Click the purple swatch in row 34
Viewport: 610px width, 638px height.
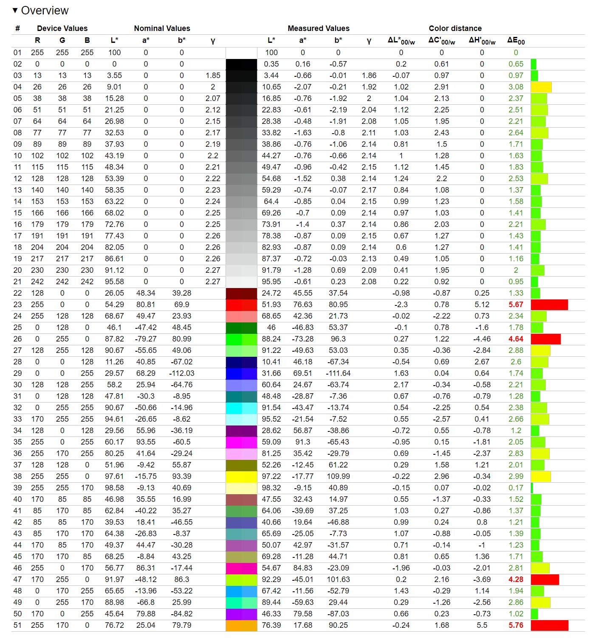[241, 431]
